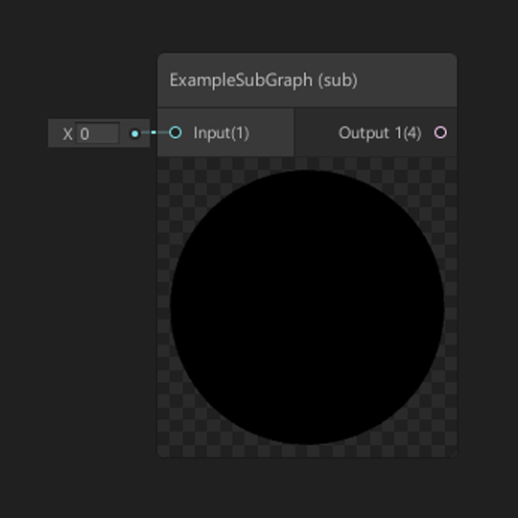
Task: Click the X value field showing 0
Action: pyautogui.click(x=98, y=133)
